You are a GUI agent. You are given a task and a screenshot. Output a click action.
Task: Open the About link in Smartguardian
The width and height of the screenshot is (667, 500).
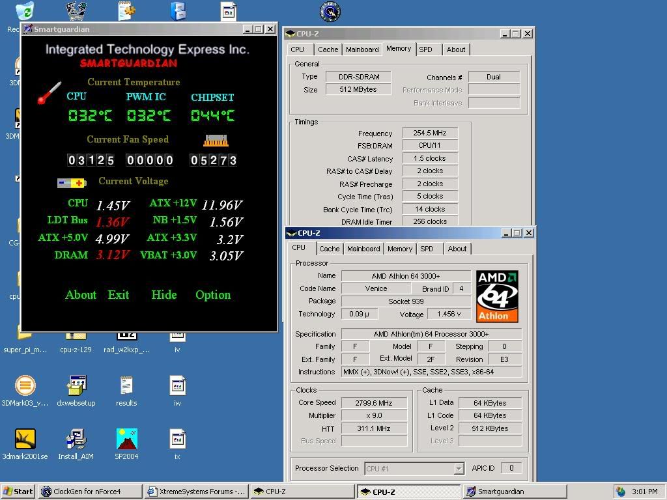pos(81,295)
